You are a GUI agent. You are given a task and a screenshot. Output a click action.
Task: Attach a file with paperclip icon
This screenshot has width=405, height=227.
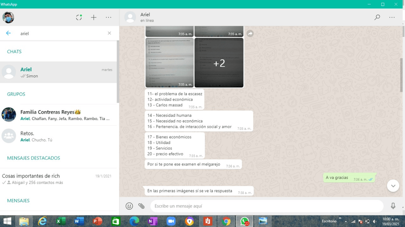coord(141,206)
